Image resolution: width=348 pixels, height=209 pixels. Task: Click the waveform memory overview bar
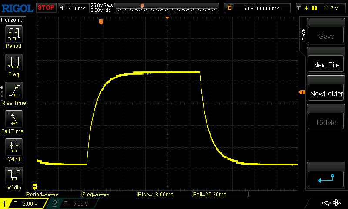pyautogui.click(x=167, y=8)
